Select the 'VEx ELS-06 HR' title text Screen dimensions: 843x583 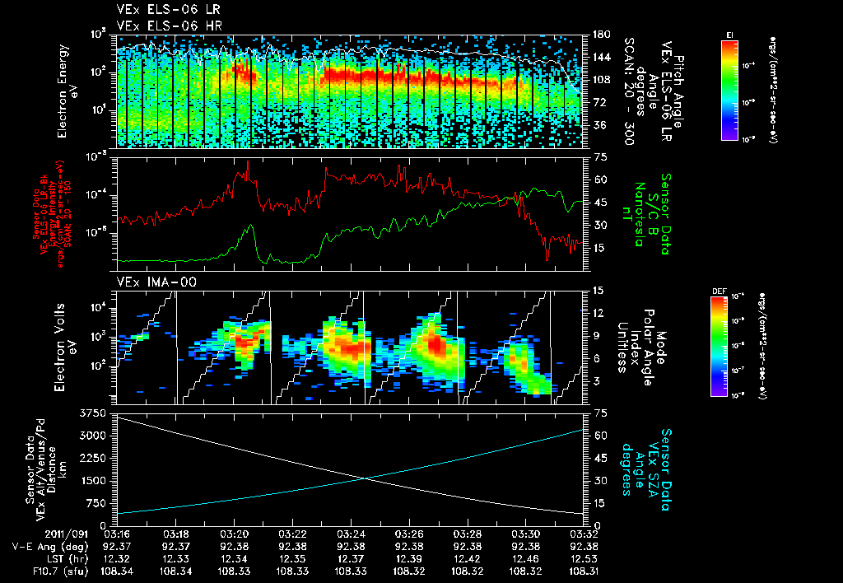(x=170, y=26)
